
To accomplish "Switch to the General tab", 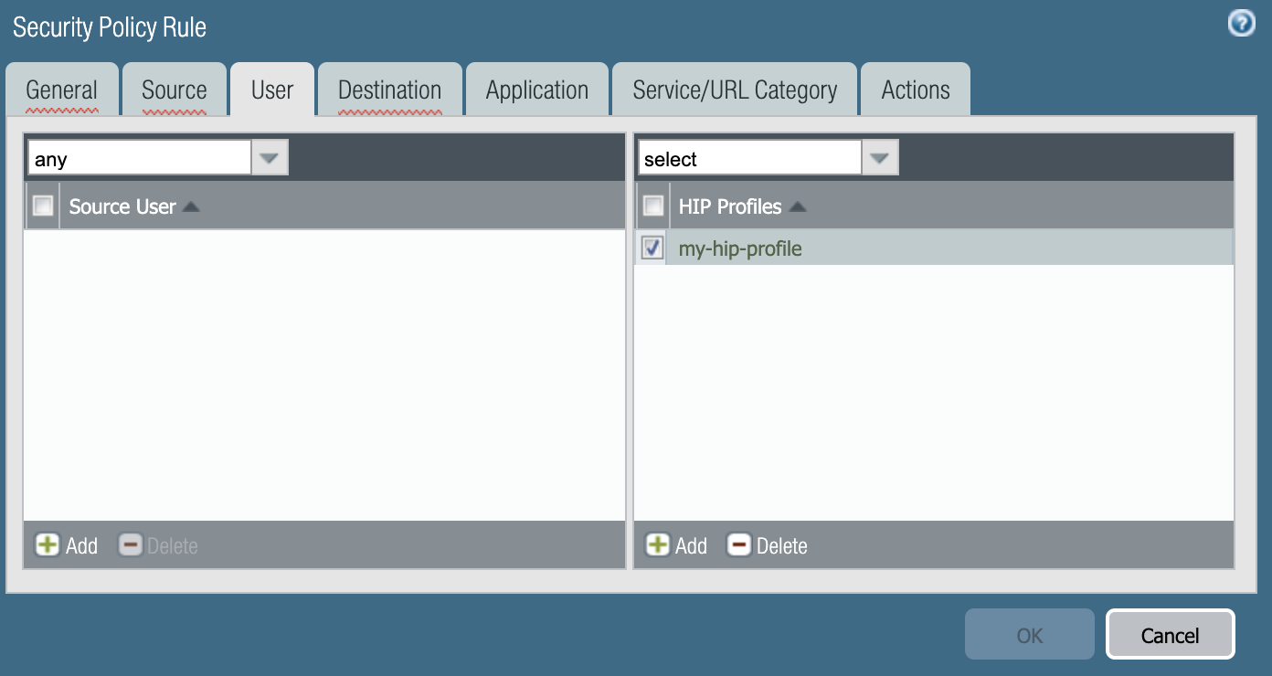I will 62,90.
